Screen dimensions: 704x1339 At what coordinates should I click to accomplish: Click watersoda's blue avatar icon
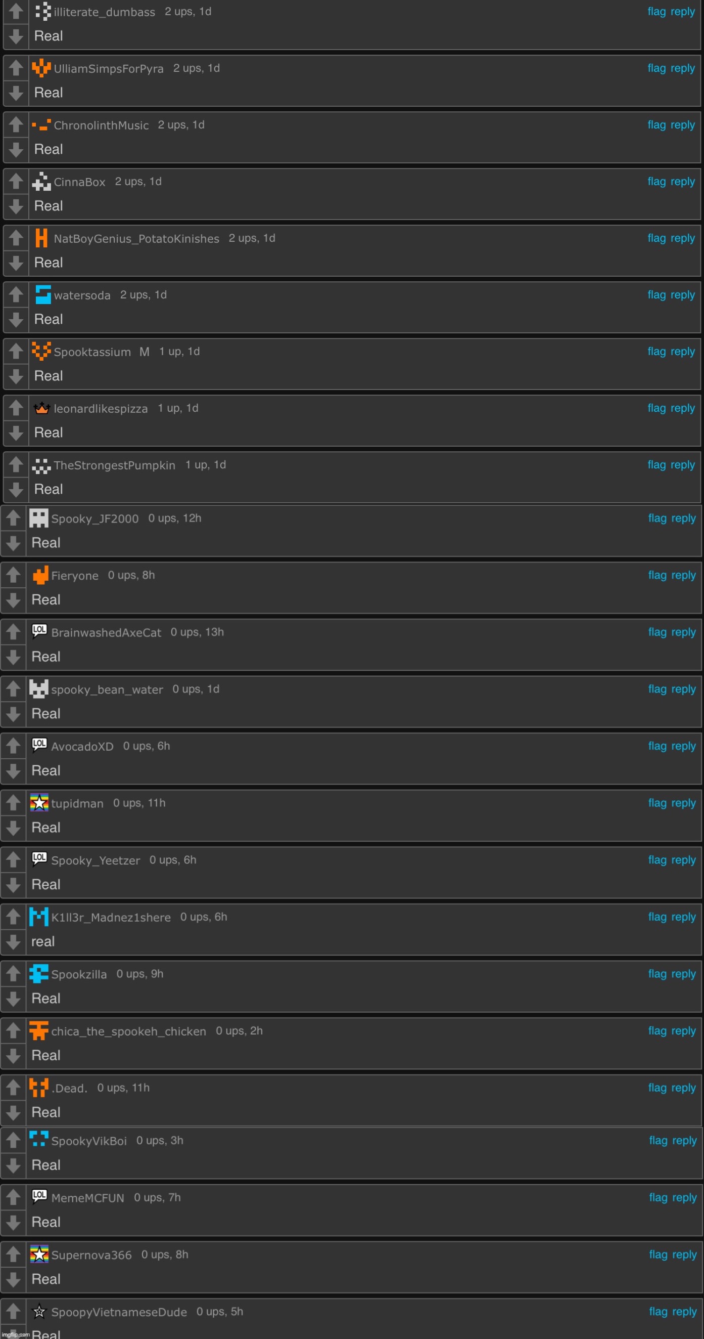pos(42,295)
